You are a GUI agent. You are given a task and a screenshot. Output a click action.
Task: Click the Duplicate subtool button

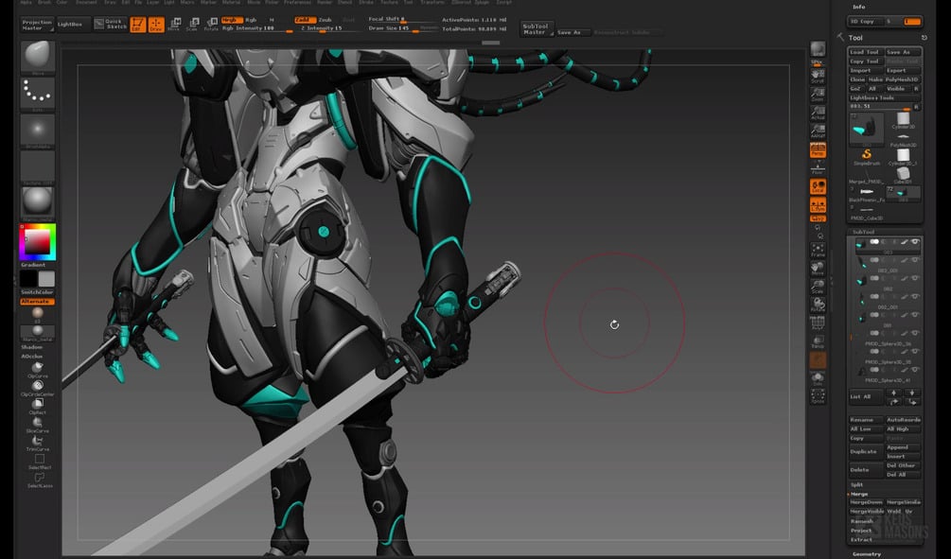point(864,452)
